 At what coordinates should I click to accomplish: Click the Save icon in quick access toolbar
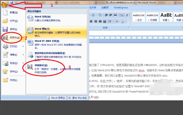(11, 2)
